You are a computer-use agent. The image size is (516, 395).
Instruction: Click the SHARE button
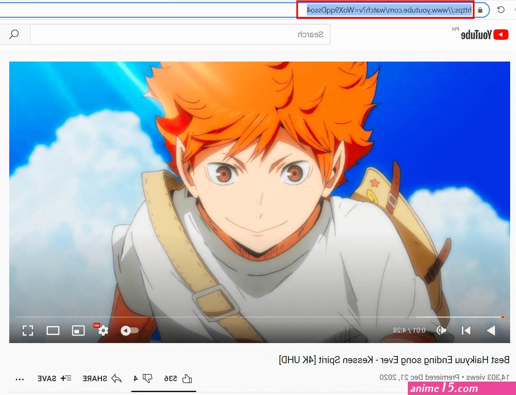(x=102, y=379)
